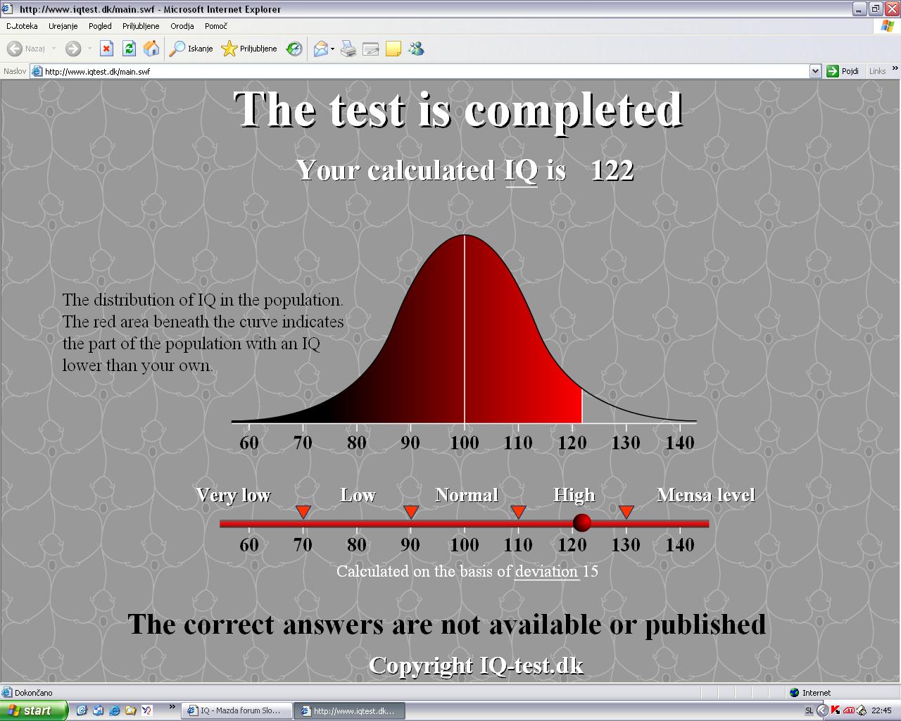
Task: Click the printer-like system tray icon
Action: click(x=862, y=710)
